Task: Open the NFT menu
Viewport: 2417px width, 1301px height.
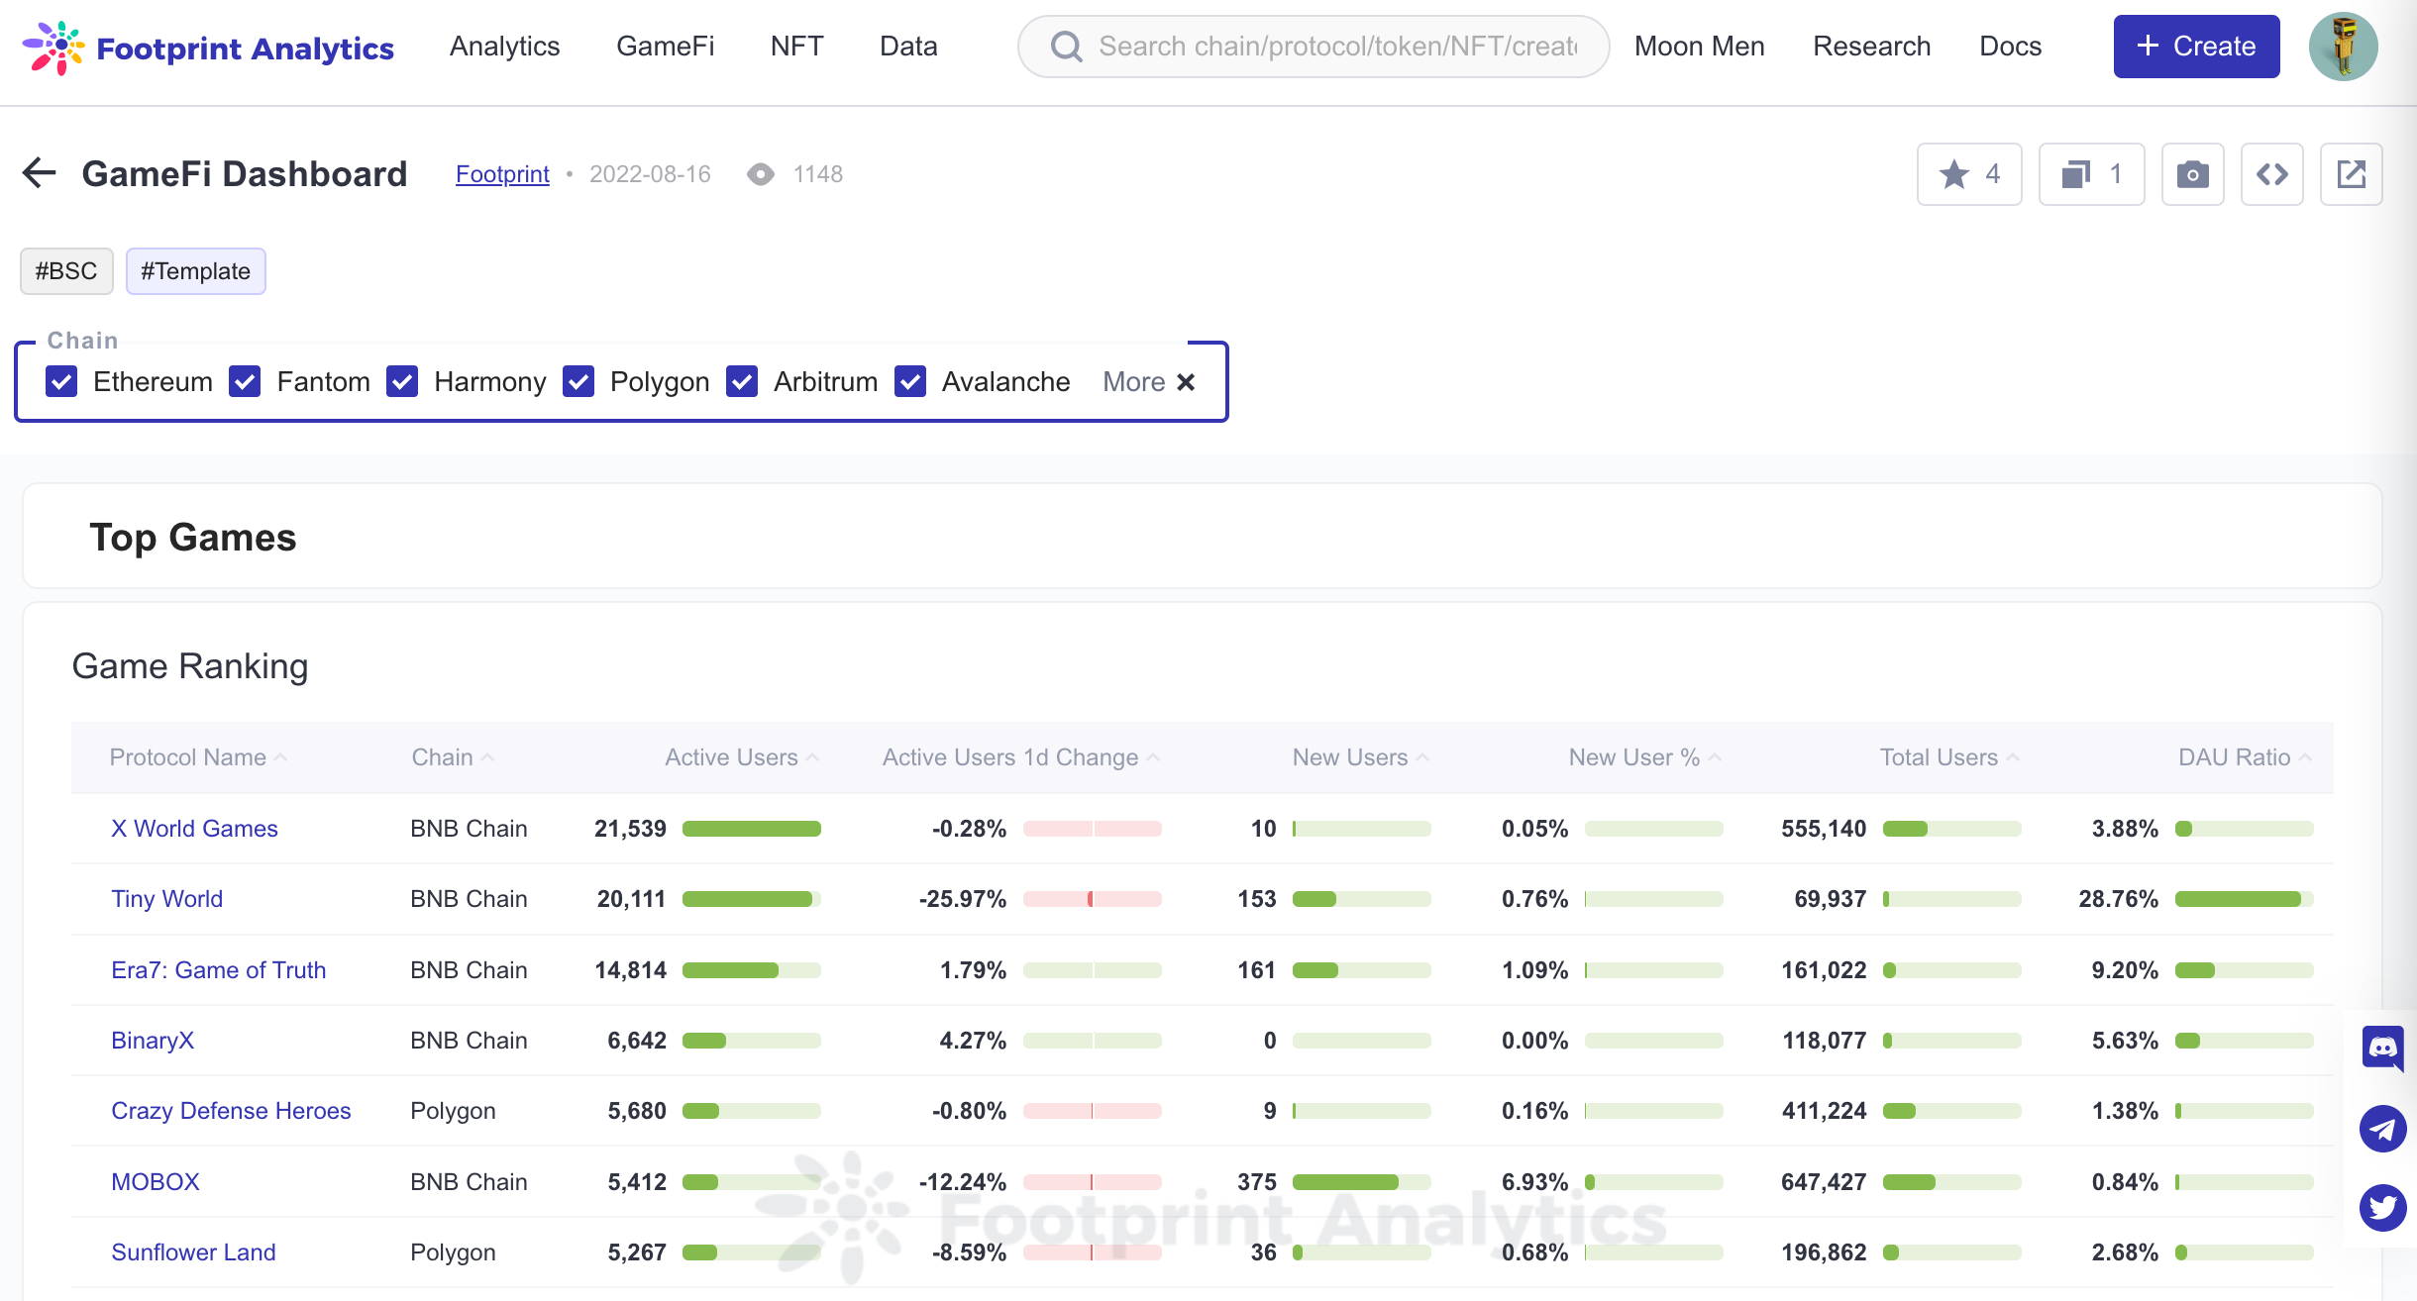Action: pyautogui.click(x=796, y=47)
